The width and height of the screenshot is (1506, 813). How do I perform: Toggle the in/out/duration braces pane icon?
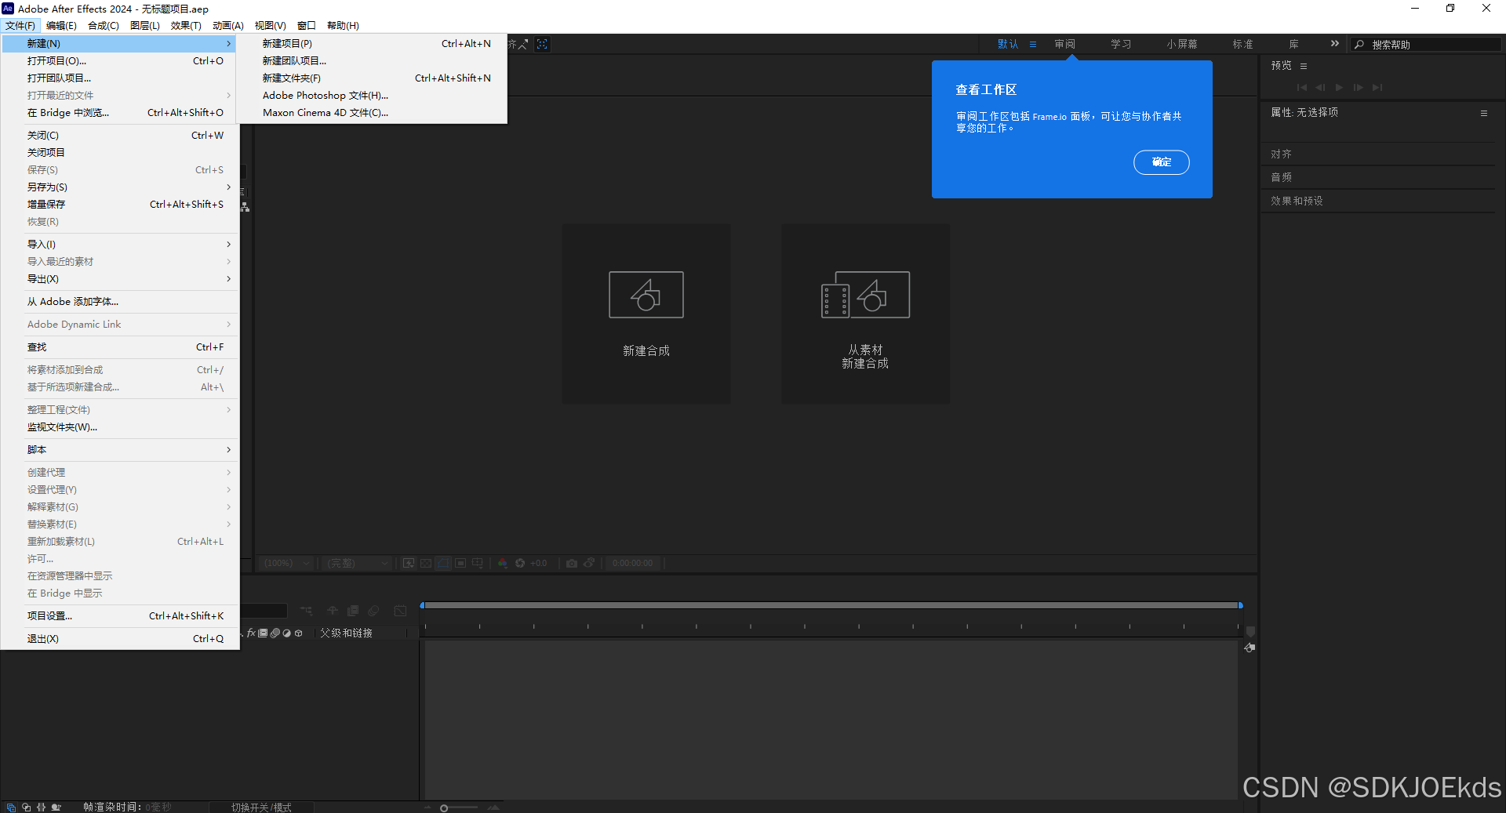point(41,808)
